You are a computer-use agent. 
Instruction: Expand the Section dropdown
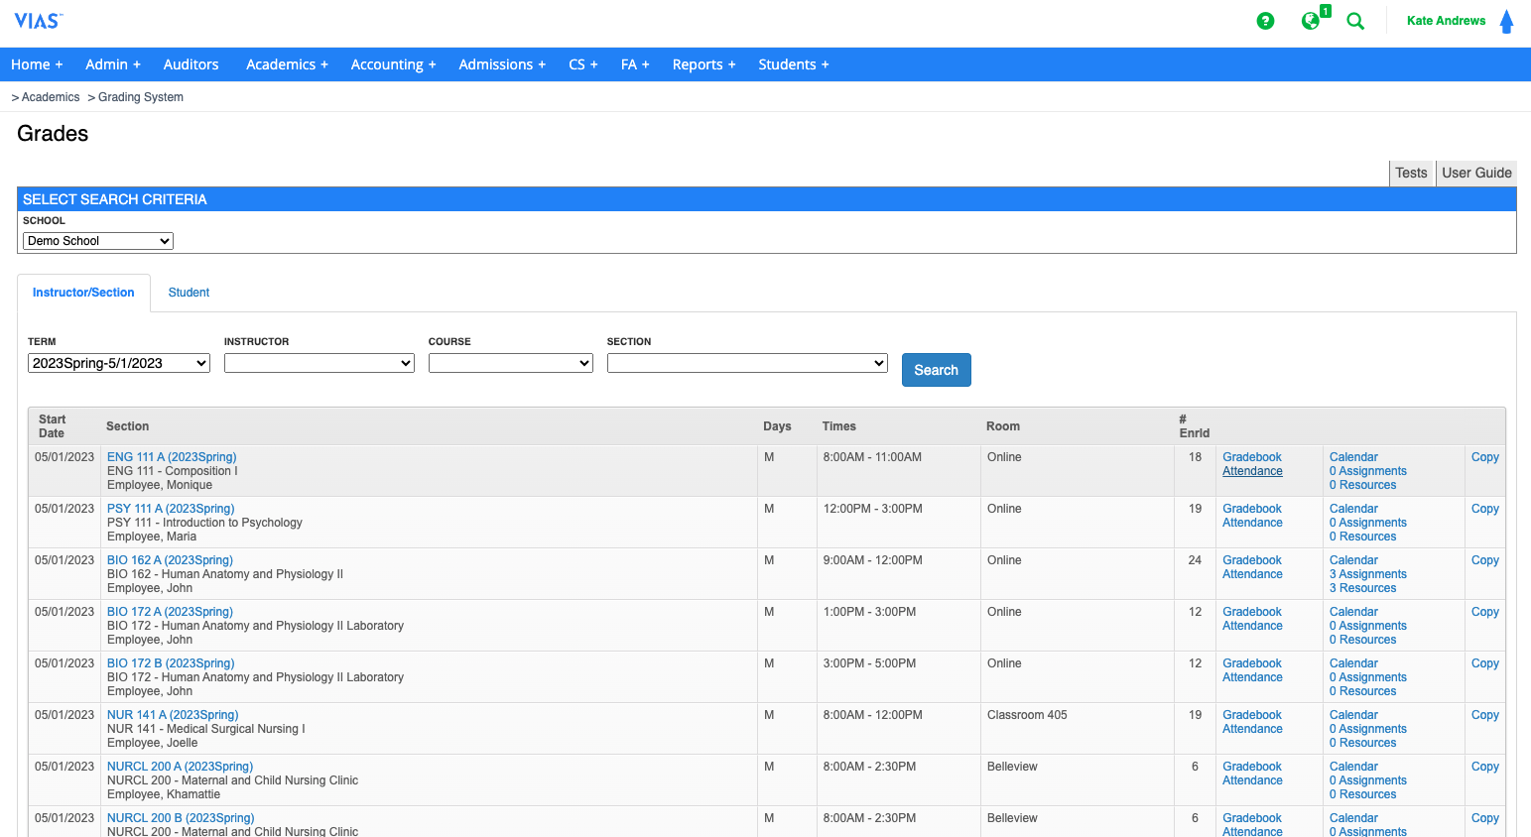(x=746, y=364)
